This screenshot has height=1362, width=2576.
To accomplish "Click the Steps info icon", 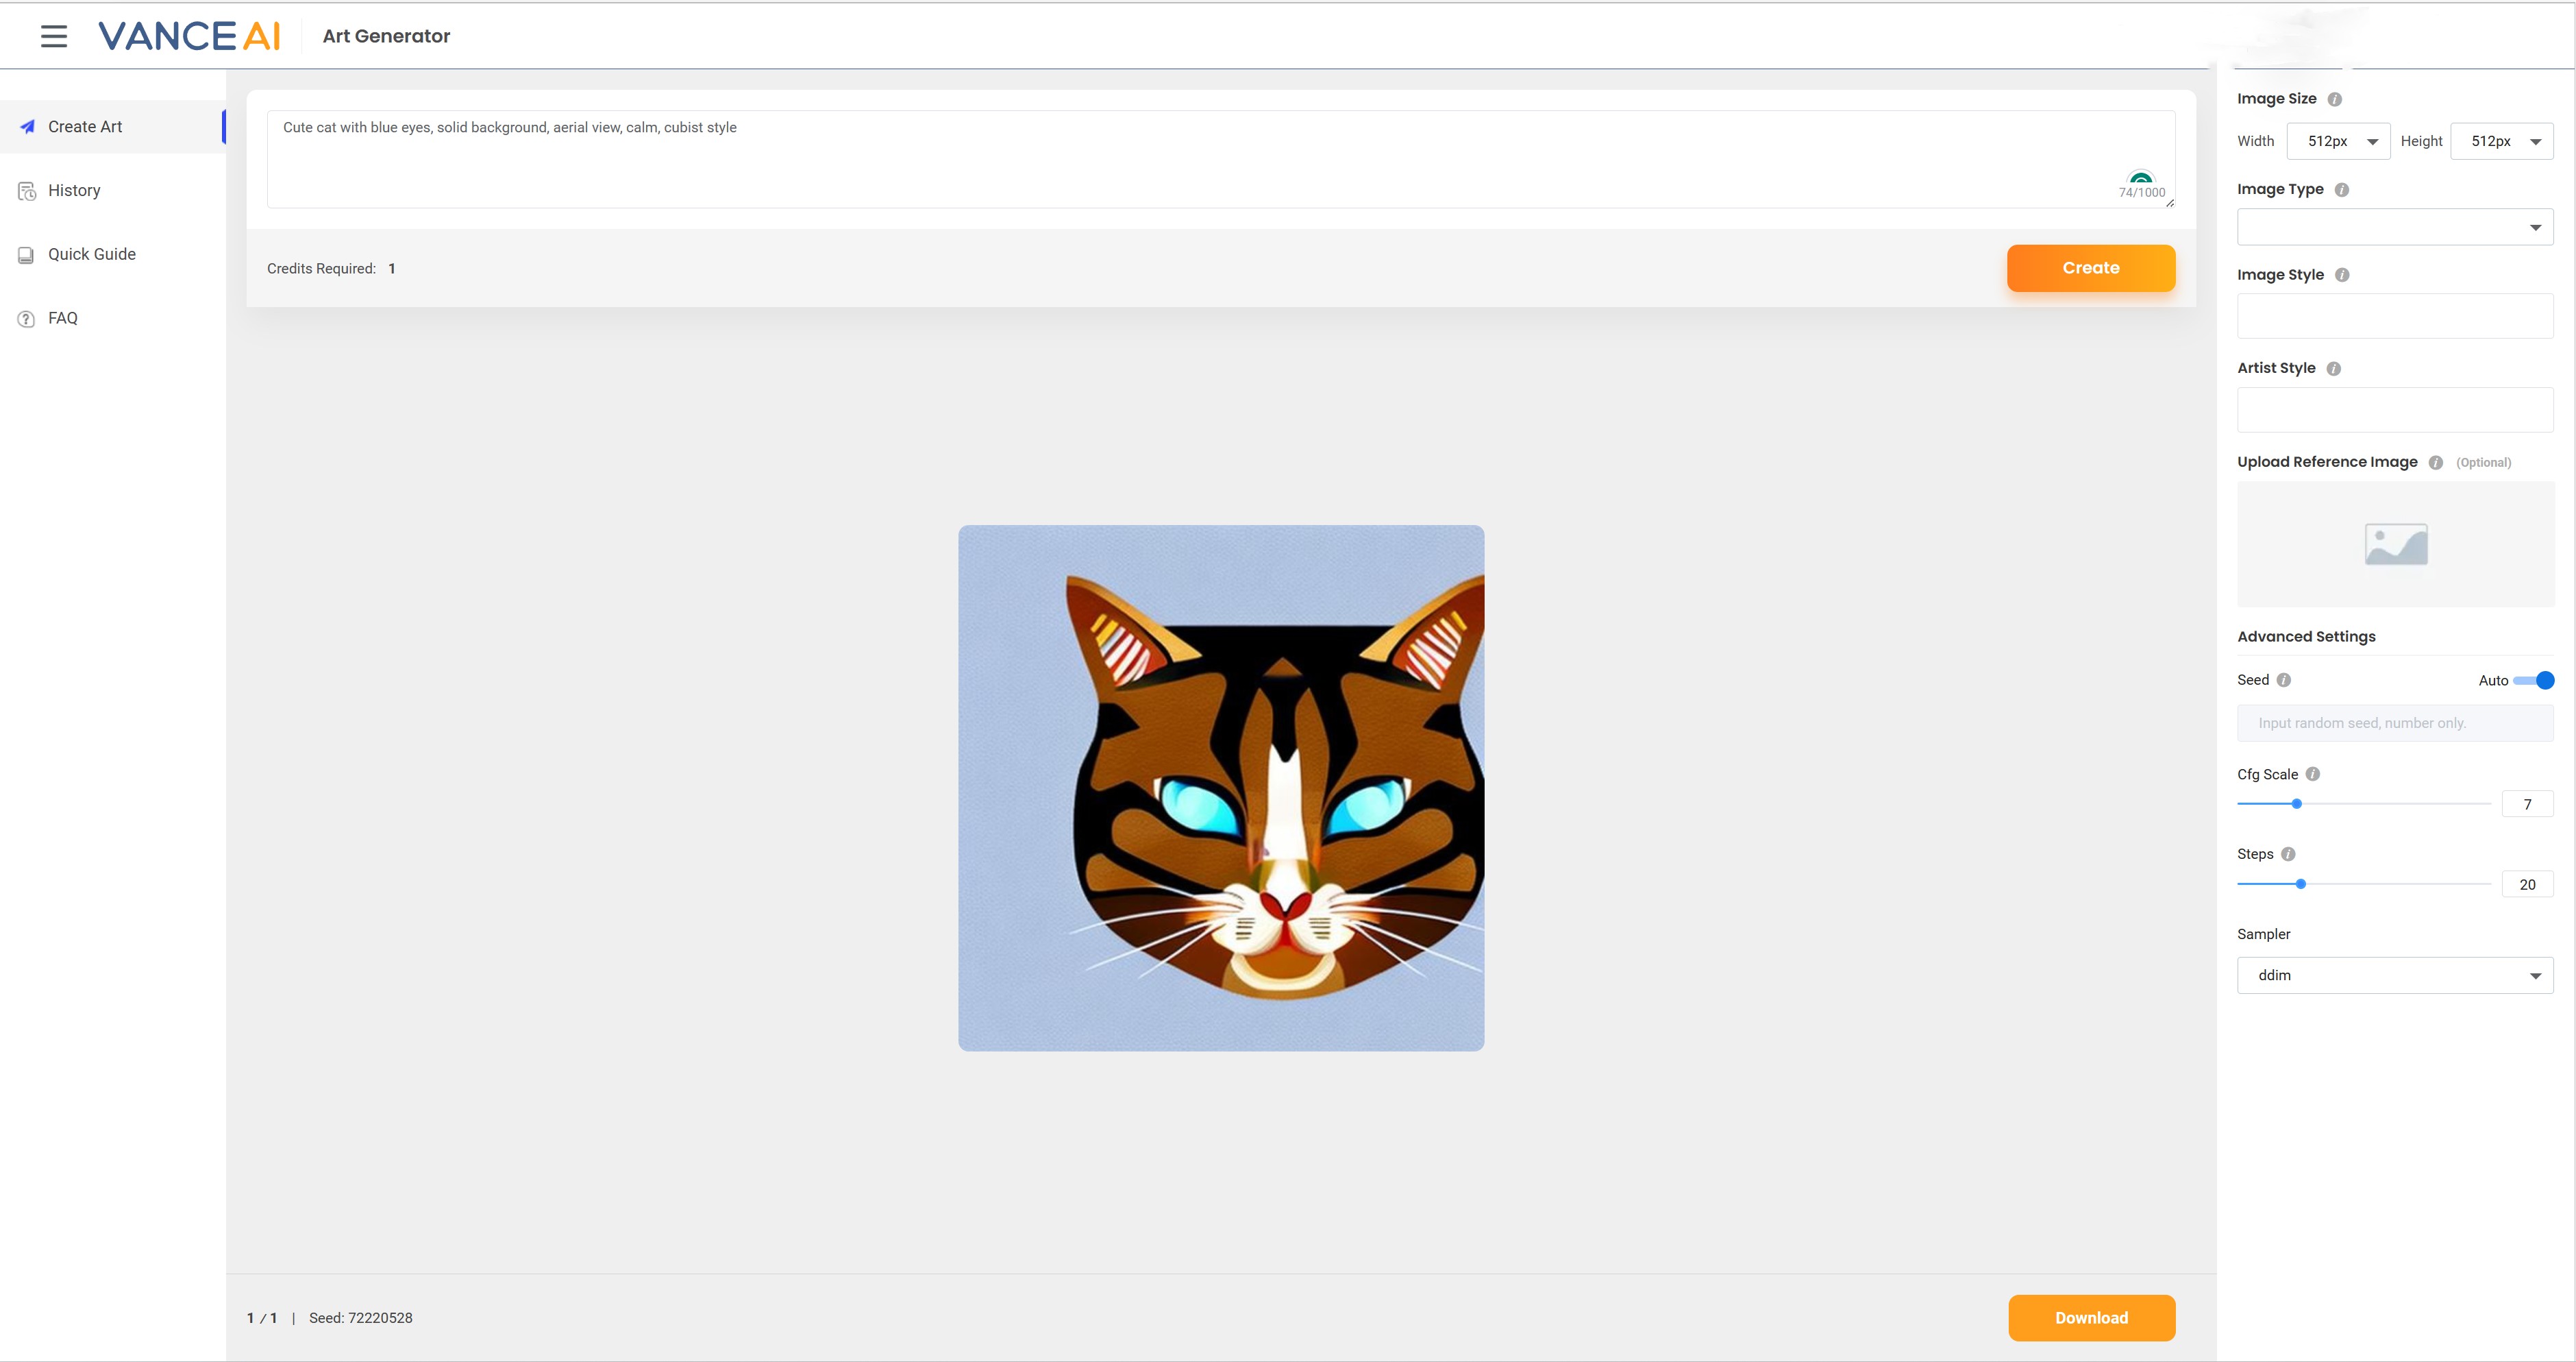I will [x=2288, y=855].
